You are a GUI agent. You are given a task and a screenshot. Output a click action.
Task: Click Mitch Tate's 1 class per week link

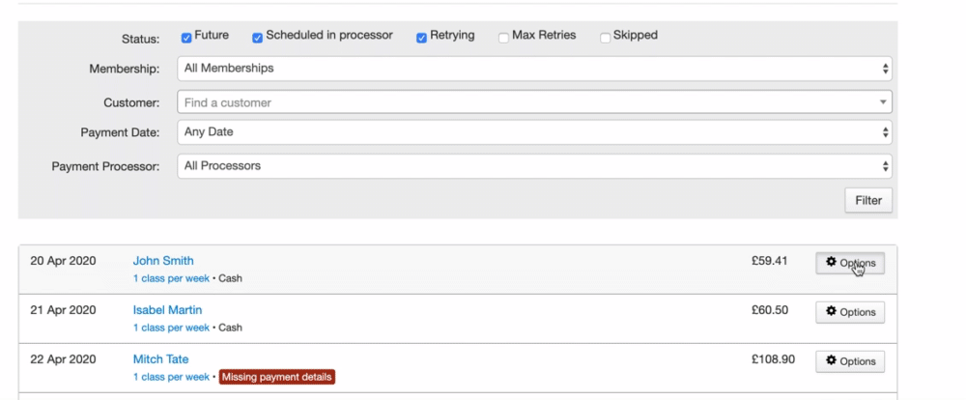point(171,377)
